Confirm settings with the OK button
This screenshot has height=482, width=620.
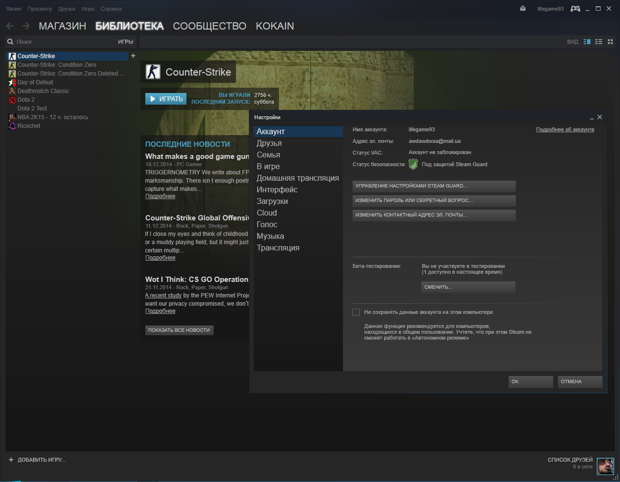[x=531, y=382]
